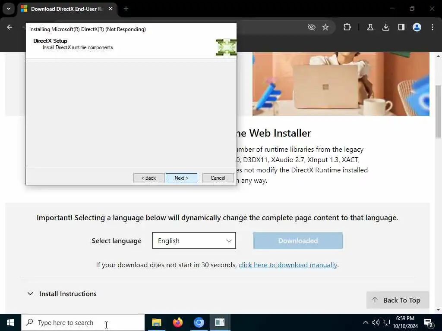This screenshot has width=442, height=331.
Task: Click scrollbar down arrow on page
Action: pos(439,310)
